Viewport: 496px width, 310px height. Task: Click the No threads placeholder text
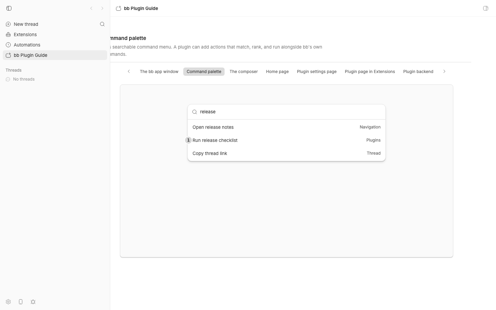[24, 79]
